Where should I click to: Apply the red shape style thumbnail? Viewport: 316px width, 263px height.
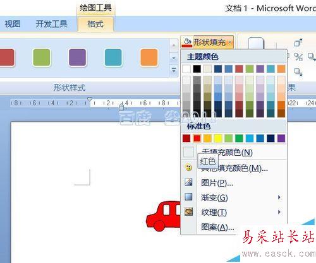7,57
